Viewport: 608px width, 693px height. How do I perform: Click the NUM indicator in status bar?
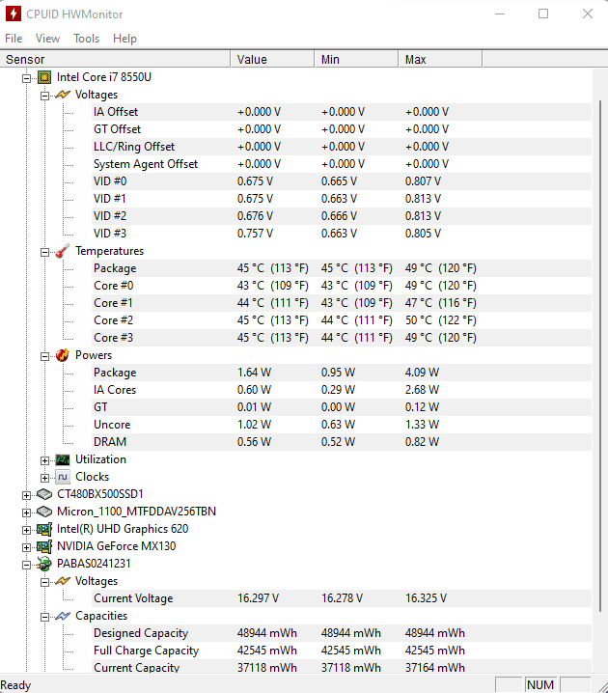[540, 685]
